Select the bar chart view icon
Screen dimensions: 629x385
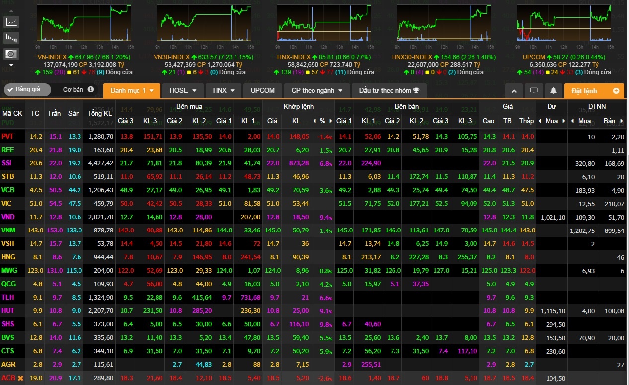coord(11,37)
